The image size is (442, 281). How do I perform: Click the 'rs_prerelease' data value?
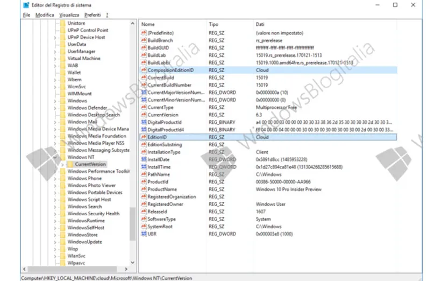click(x=269, y=40)
